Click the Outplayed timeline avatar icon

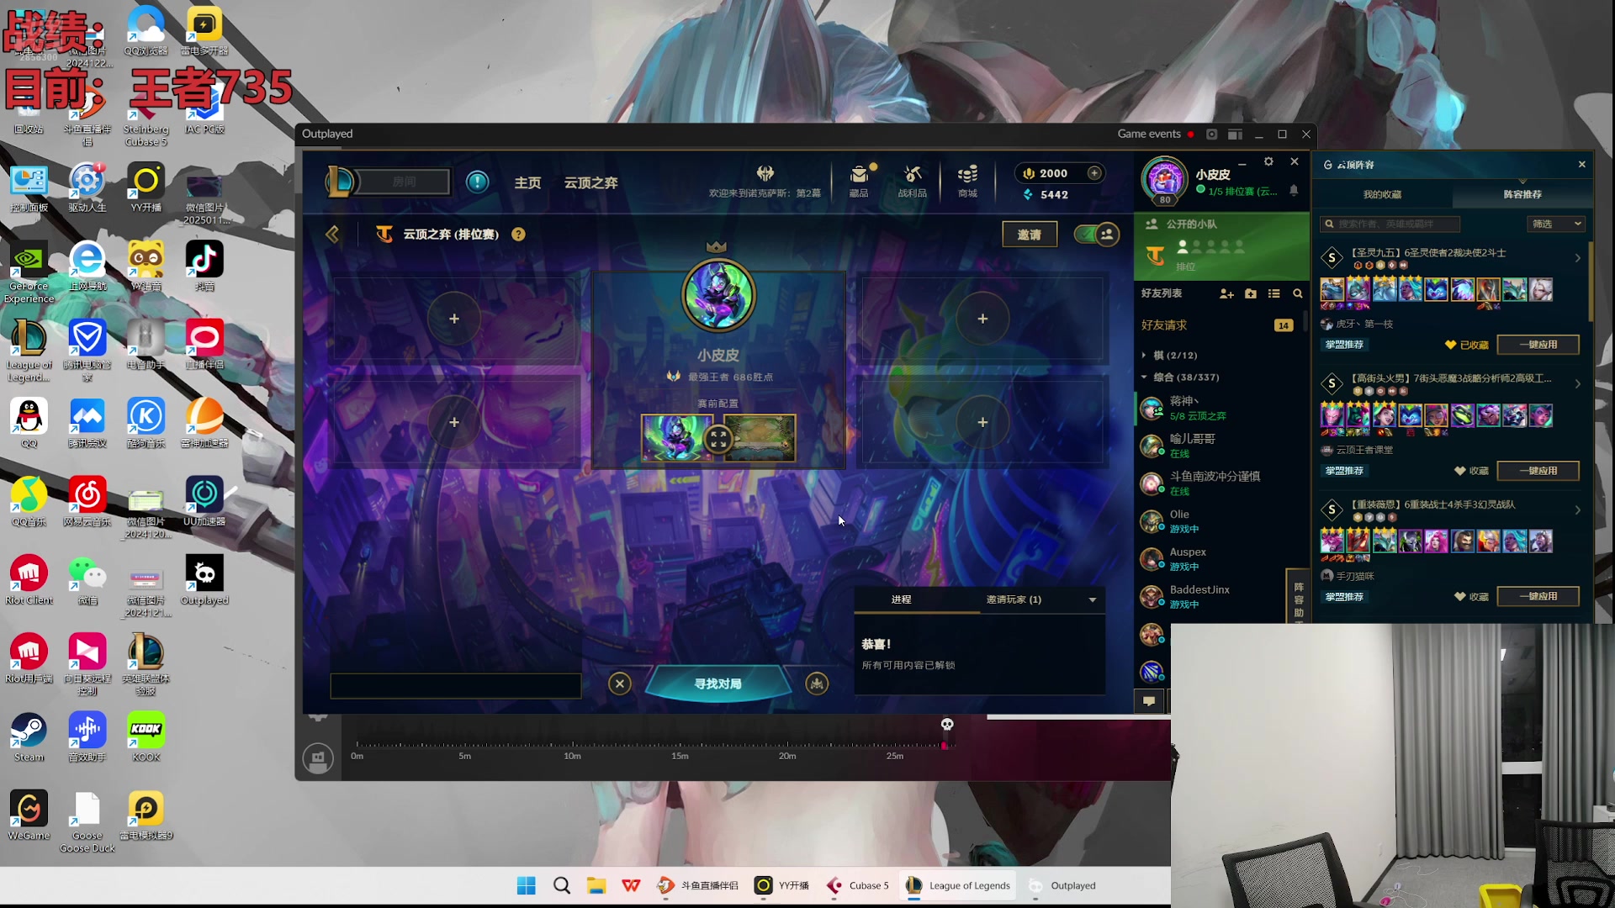pos(318,758)
